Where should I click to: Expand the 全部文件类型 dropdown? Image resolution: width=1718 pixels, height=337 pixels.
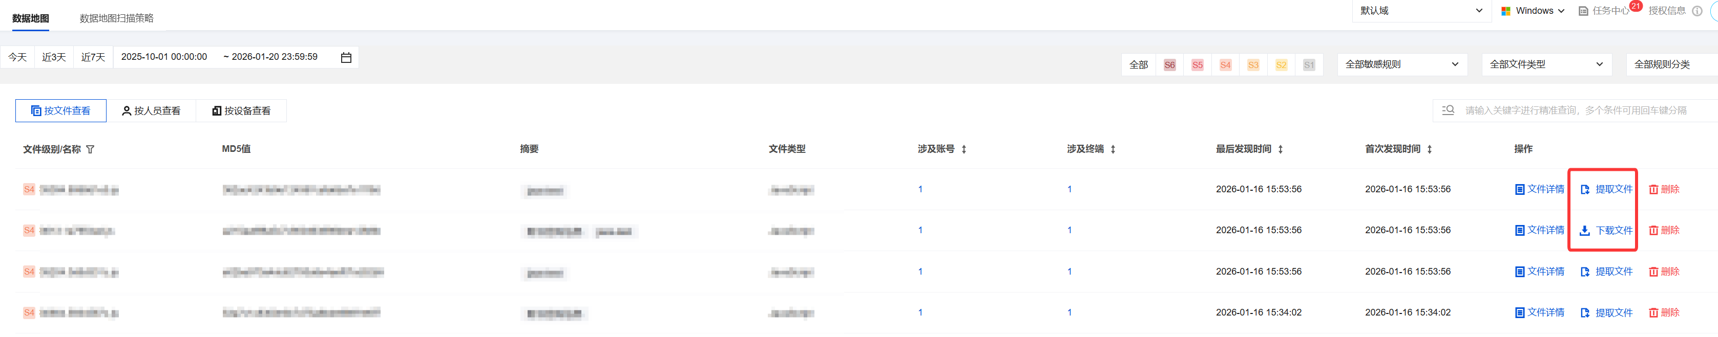tap(1546, 64)
